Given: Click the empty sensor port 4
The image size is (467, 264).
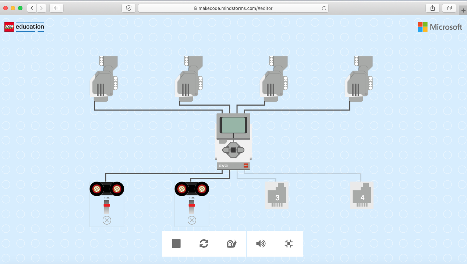Looking at the screenshot, I should (362, 195).
